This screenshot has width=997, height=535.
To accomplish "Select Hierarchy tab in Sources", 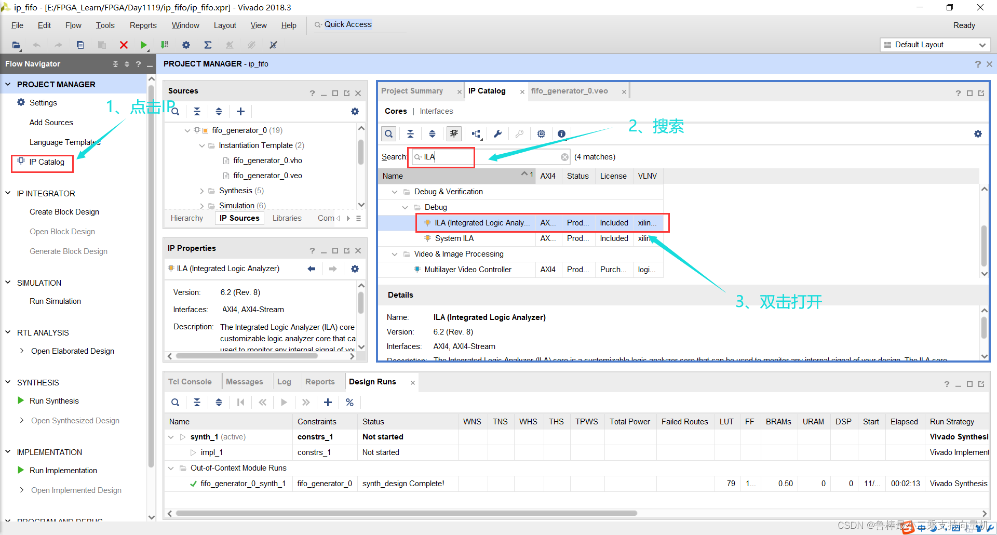I will [187, 218].
